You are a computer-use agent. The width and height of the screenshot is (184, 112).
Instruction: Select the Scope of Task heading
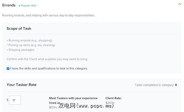(x=19, y=29)
